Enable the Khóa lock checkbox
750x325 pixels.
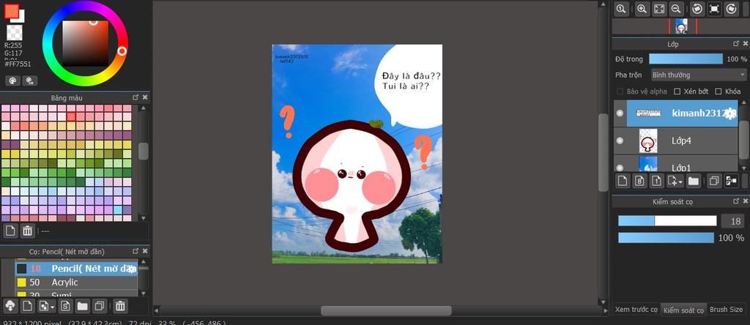pos(719,91)
